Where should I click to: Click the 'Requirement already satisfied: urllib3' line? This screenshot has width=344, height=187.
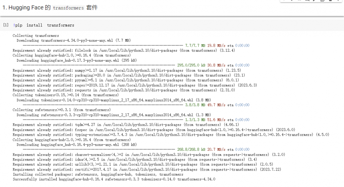(143, 165)
